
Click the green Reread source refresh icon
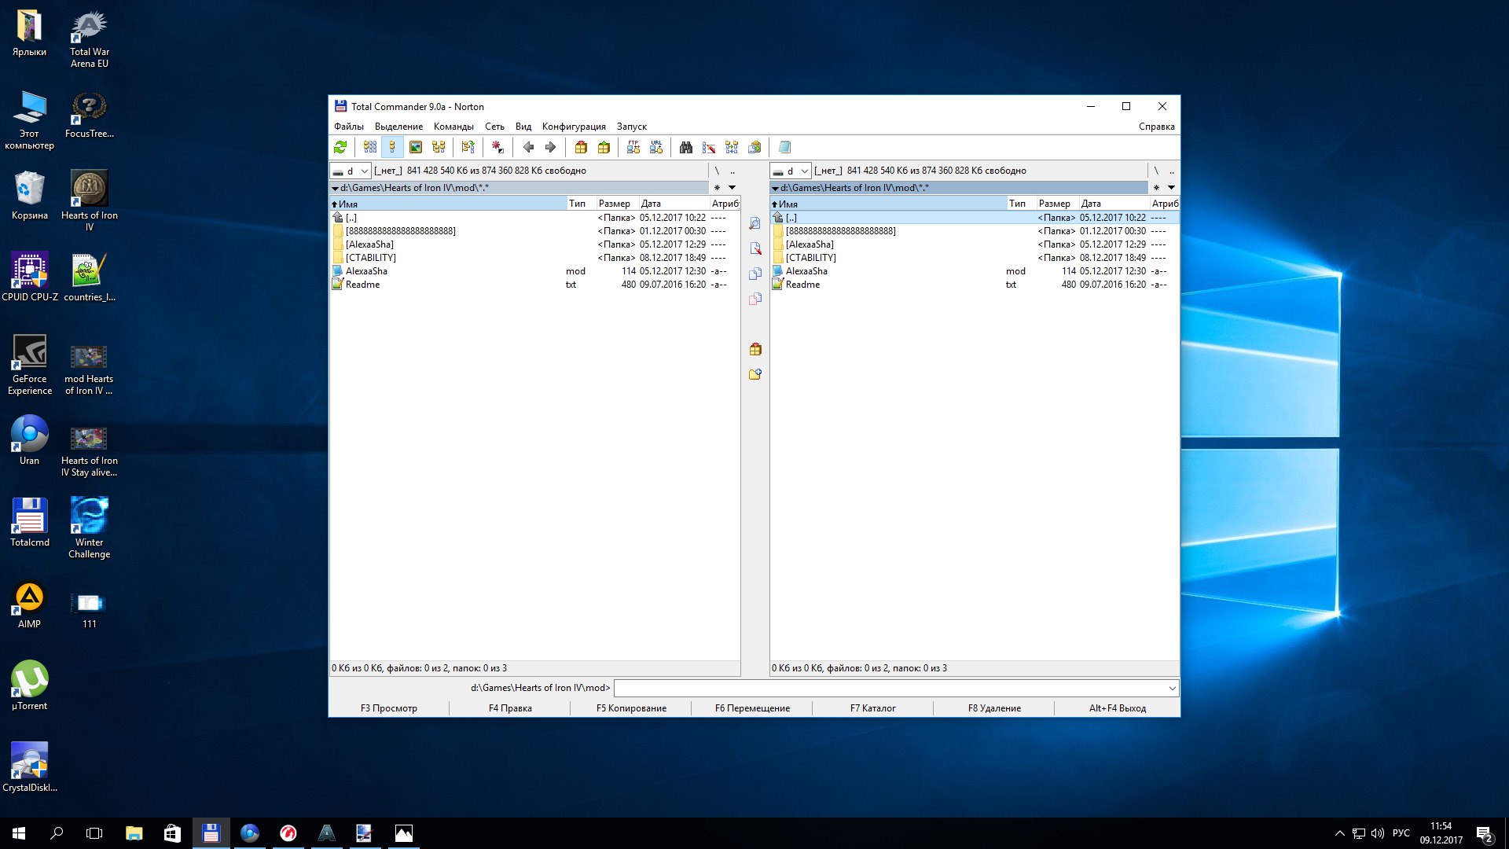[340, 147]
